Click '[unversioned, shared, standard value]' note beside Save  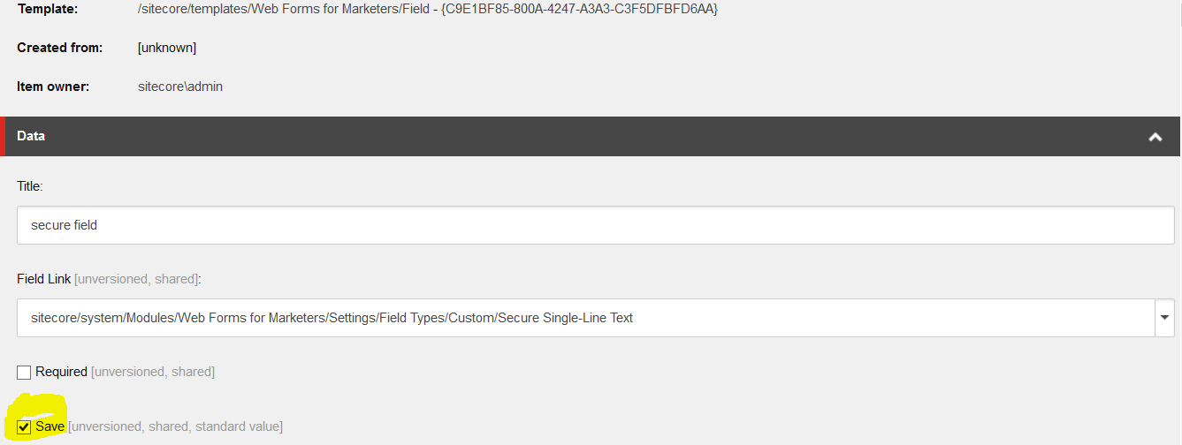click(175, 426)
